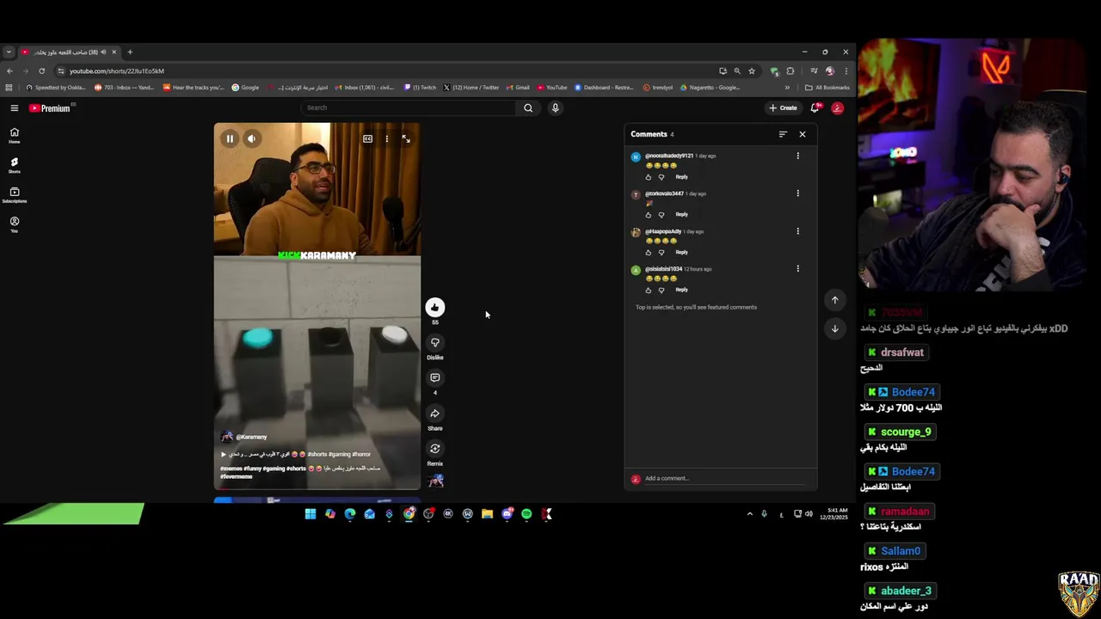The image size is (1101, 619).
Task: Open File Explorer from the taskbar
Action: (x=487, y=514)
